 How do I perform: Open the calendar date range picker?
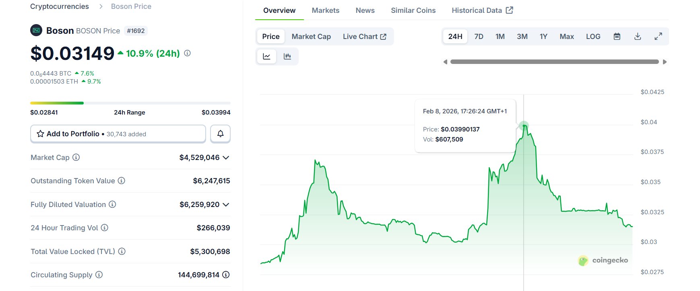[x=617, y=37]
